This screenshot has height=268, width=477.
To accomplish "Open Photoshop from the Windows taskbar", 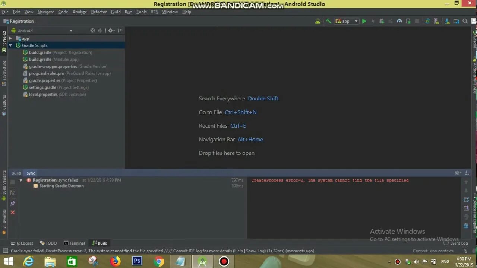I will pyautogui.click(x=137, y=261).
